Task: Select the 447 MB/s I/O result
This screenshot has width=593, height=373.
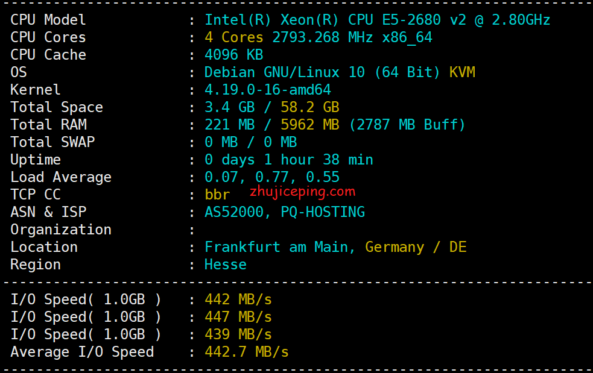Action: pyautogui.click(x=238, y=317)
